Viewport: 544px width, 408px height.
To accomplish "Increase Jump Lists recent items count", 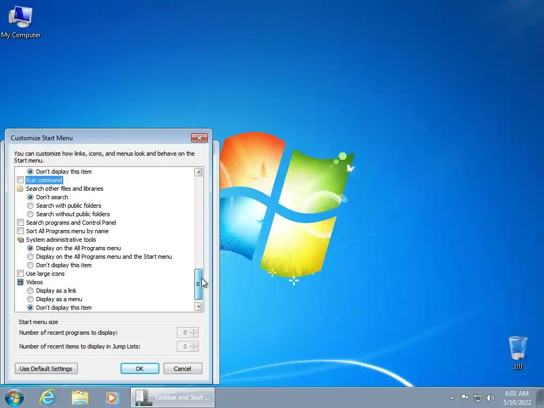I will click(194, 344).
